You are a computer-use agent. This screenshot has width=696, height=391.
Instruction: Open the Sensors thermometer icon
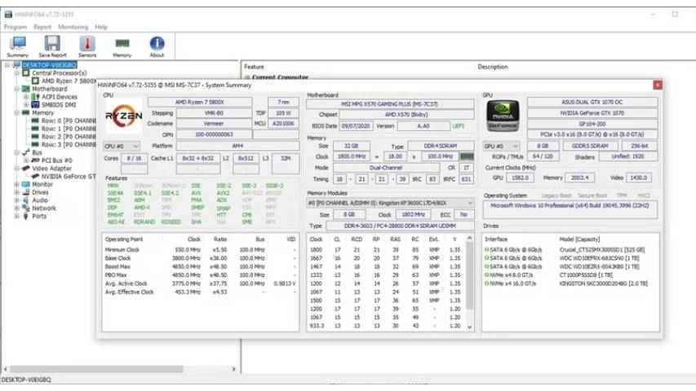click(x=87, y=43)
